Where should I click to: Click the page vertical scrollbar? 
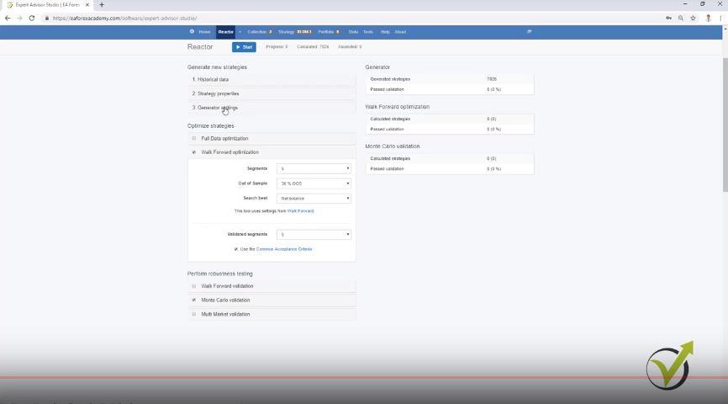[724, 126]
